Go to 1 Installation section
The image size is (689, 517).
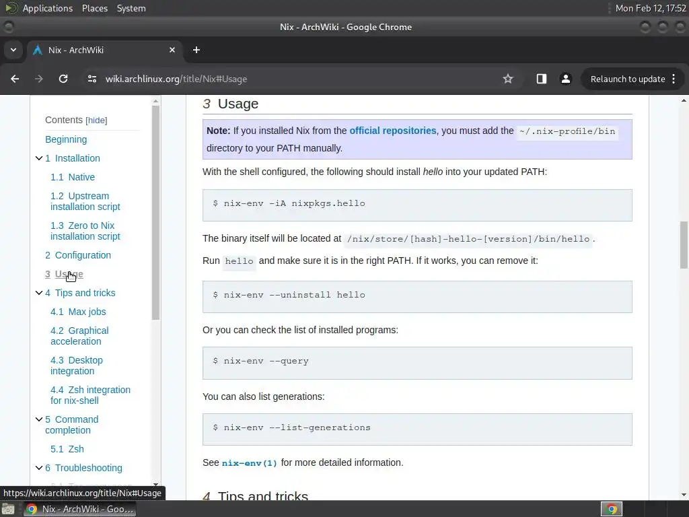(73, 158)
